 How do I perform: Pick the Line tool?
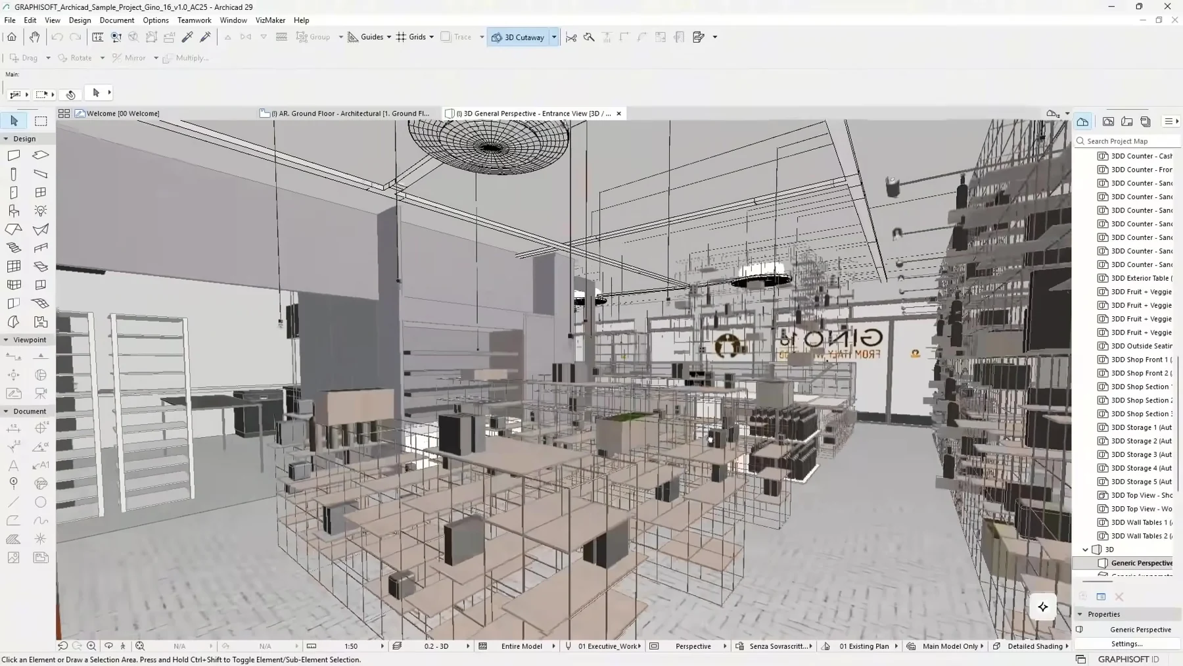[14, 502]
